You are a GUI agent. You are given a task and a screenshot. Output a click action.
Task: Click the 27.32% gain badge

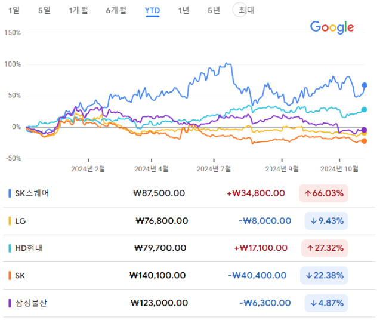point(325,248)
